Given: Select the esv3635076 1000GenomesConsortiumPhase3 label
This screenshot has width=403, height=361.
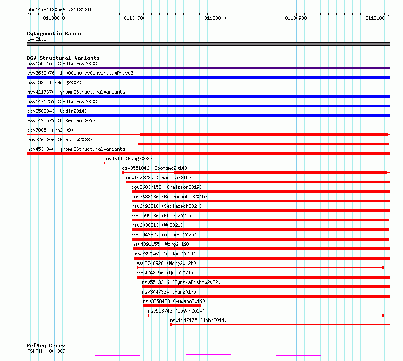Looking at the screenshot, I should click(x=82, y=73).
